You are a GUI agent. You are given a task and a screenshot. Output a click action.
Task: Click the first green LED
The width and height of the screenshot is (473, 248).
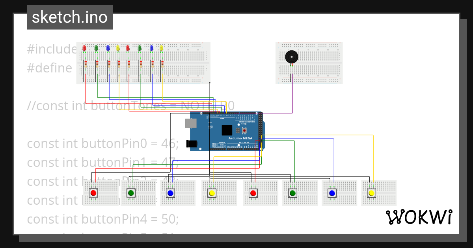[x=96, y=48]
